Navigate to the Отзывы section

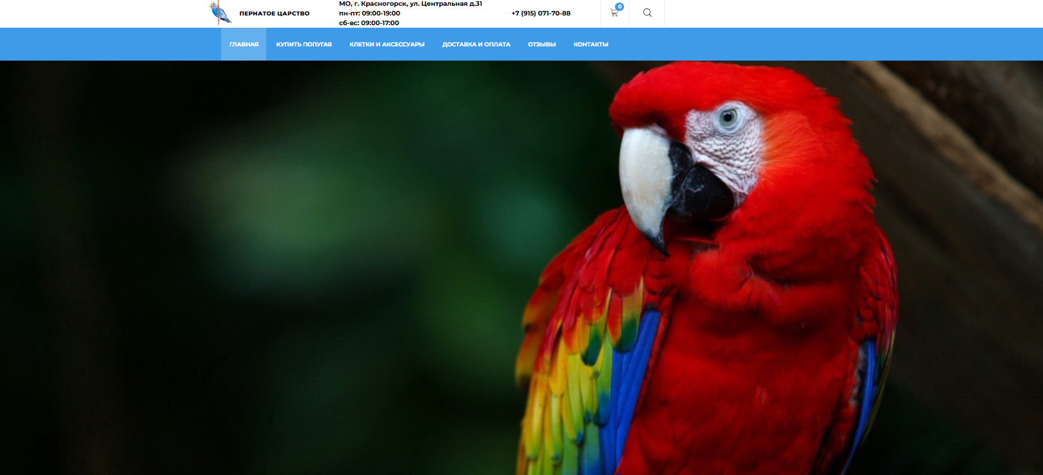541,44
